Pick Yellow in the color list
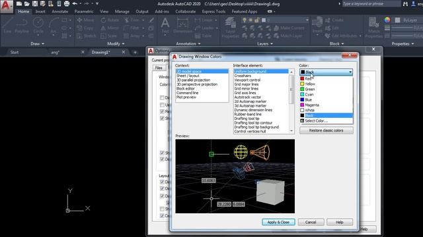This screenshot has width=423, height=237. click(326, 84)
